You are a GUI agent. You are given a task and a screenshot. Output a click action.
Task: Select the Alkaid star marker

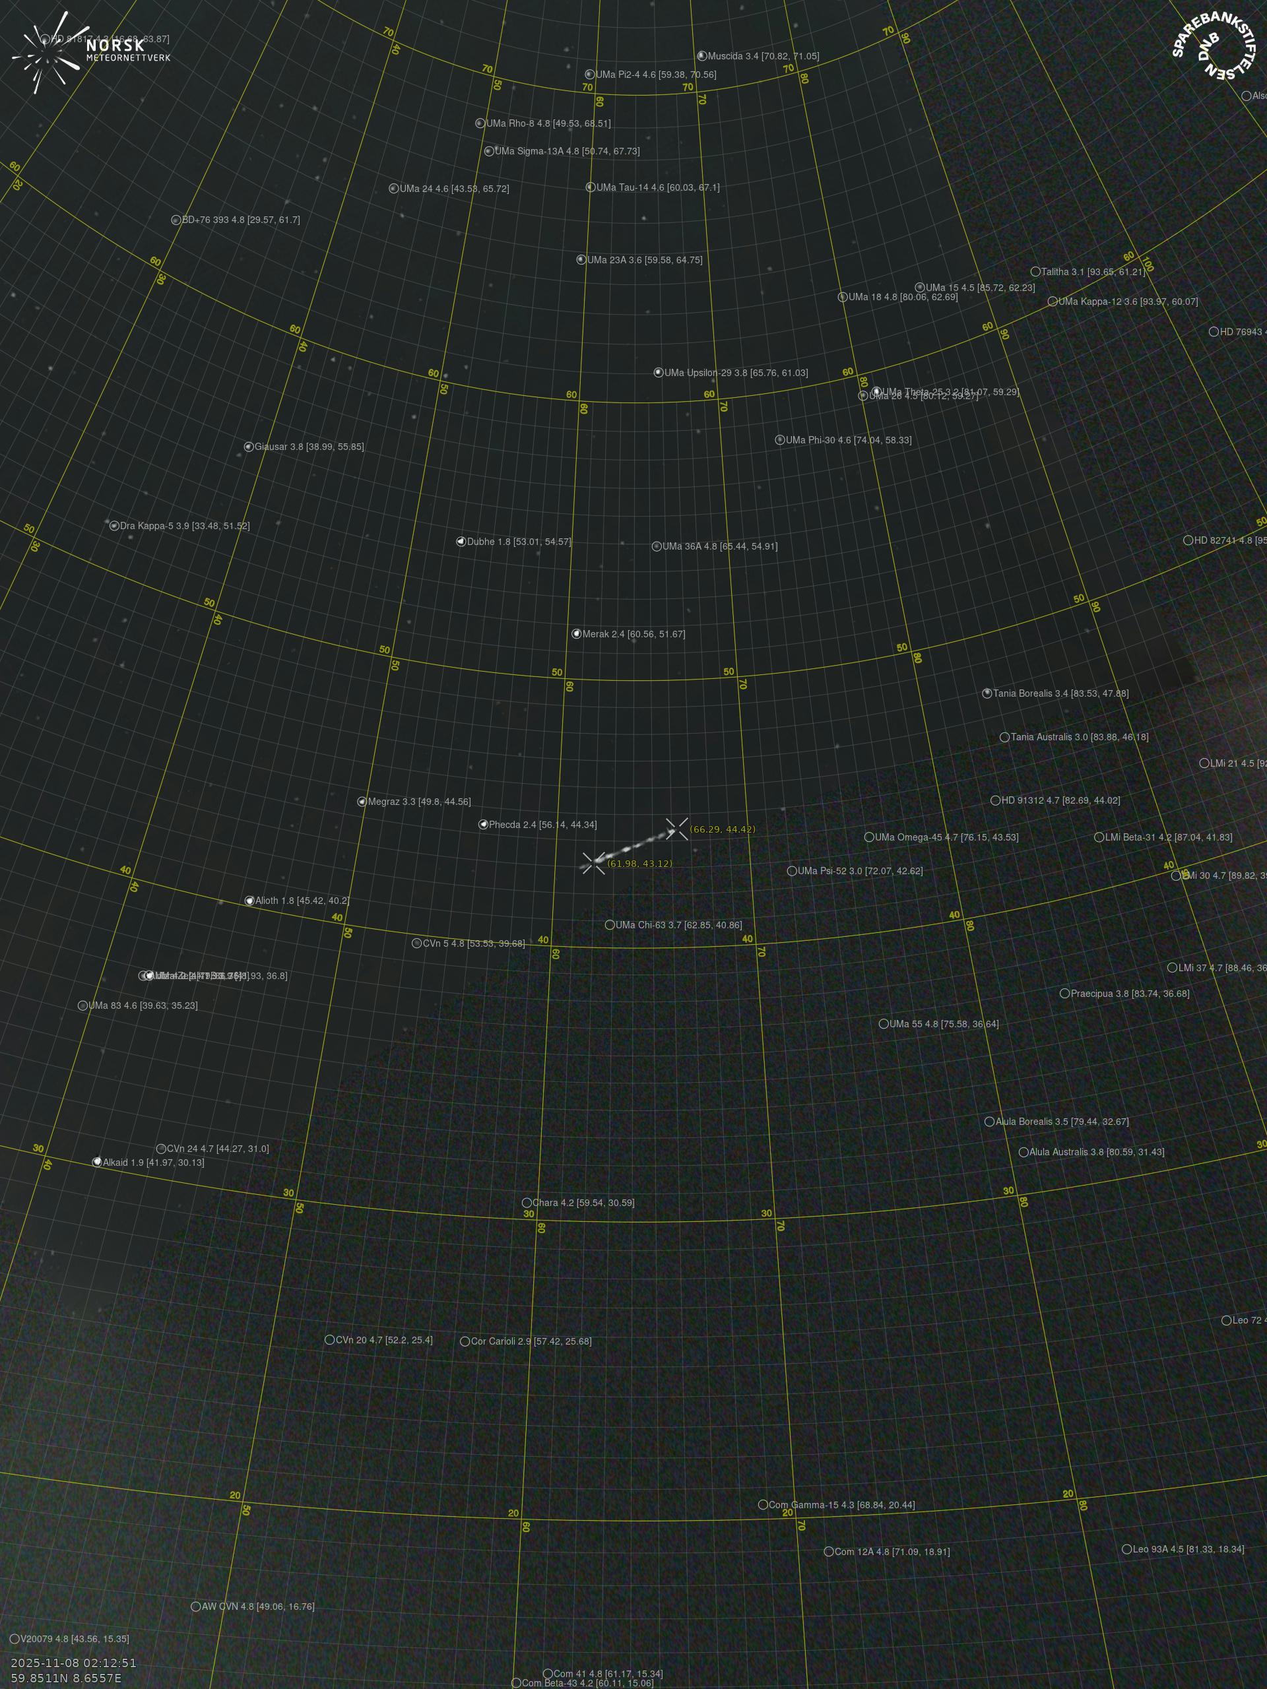tap(97, 1162)
